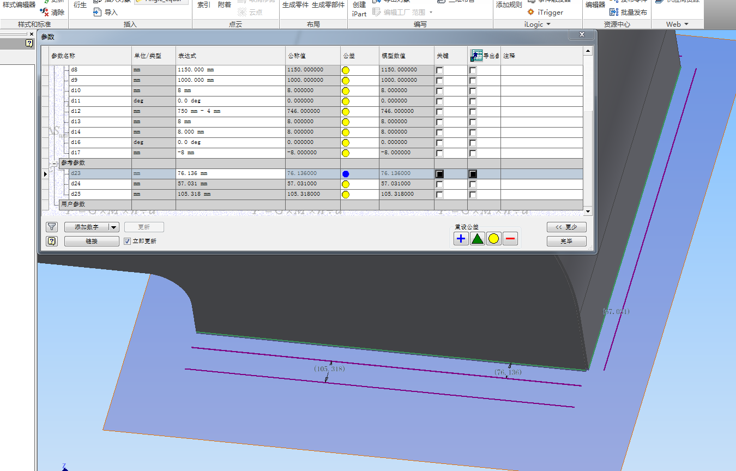The height and width of the screenshot is (471, 736).
Task: Open the 添加数字 dropdown arrow
Action: [x=113, y=227]
